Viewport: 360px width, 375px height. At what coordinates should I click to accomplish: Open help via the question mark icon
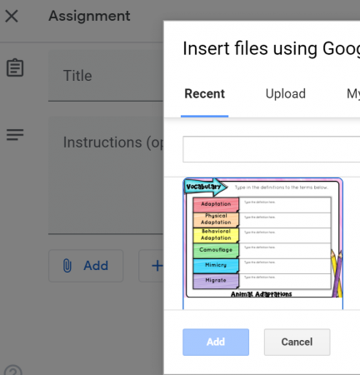point(13,371)
